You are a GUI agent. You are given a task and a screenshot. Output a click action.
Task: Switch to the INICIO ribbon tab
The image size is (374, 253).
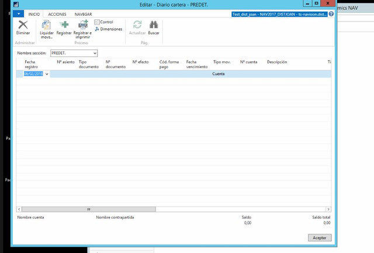pos(34,14)
